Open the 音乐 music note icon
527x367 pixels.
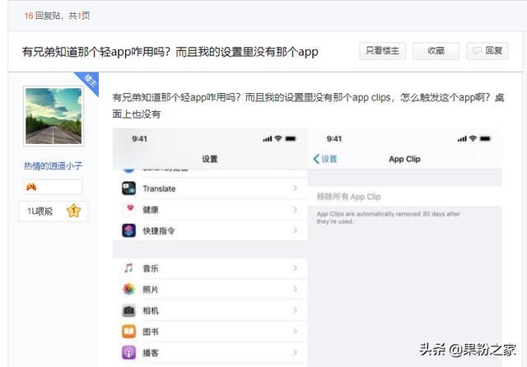(128, 268)
